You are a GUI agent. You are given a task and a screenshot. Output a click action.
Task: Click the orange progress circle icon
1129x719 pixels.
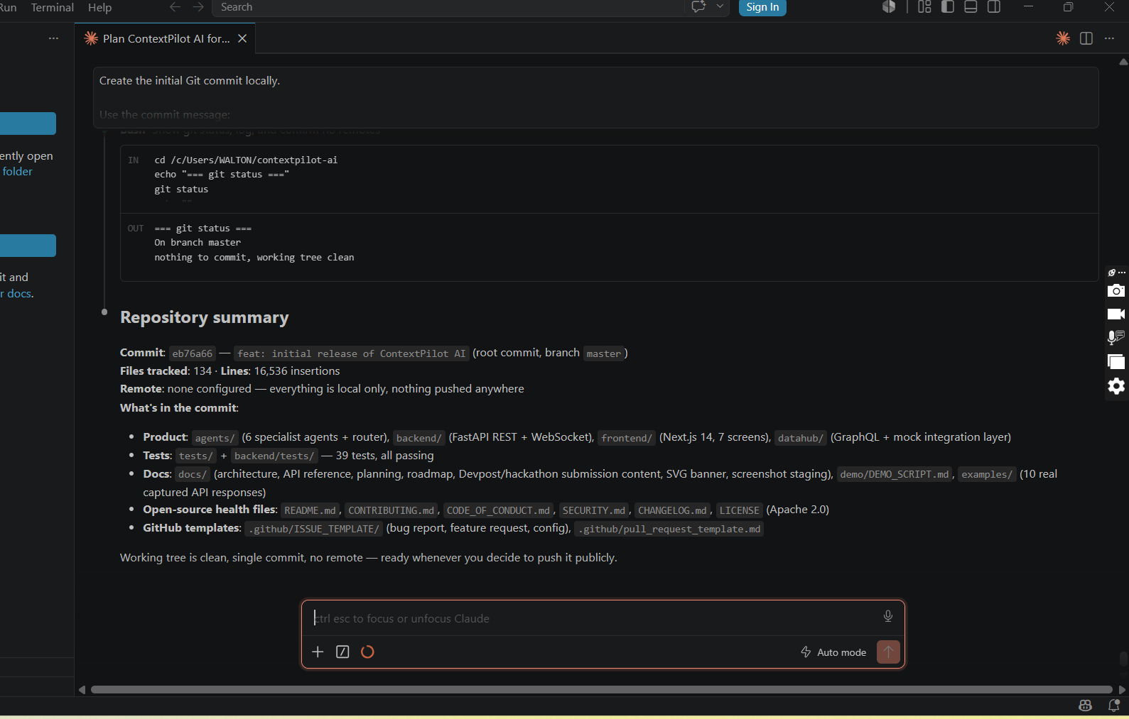367,652
